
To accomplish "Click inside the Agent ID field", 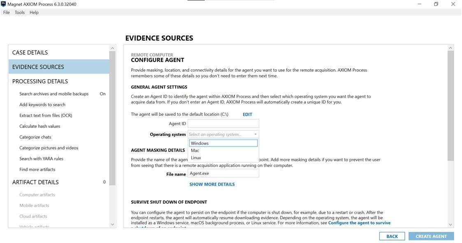I will coord(223,123).
